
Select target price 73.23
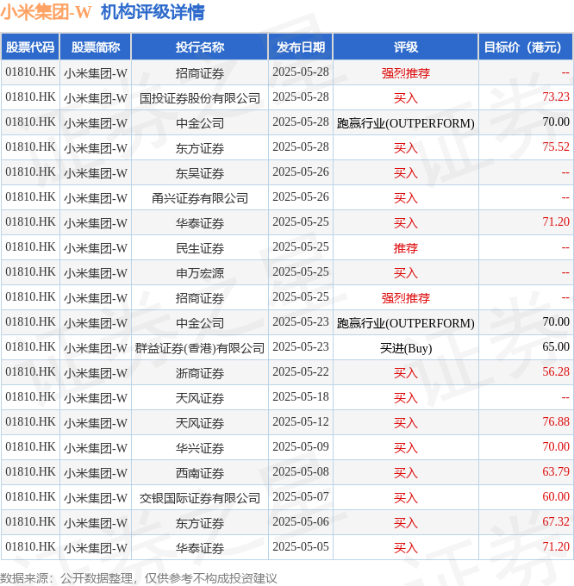(556, 97)
